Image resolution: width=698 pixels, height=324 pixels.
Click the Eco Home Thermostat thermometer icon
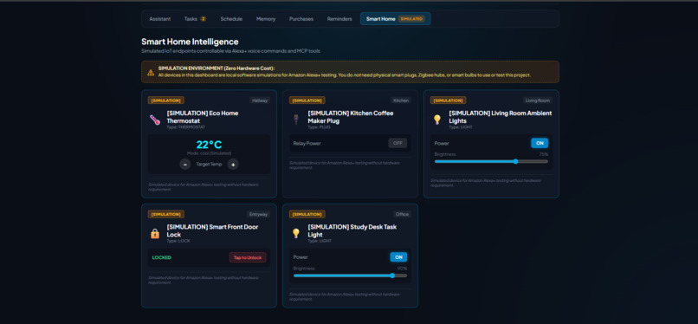click(x=155, y=120)
